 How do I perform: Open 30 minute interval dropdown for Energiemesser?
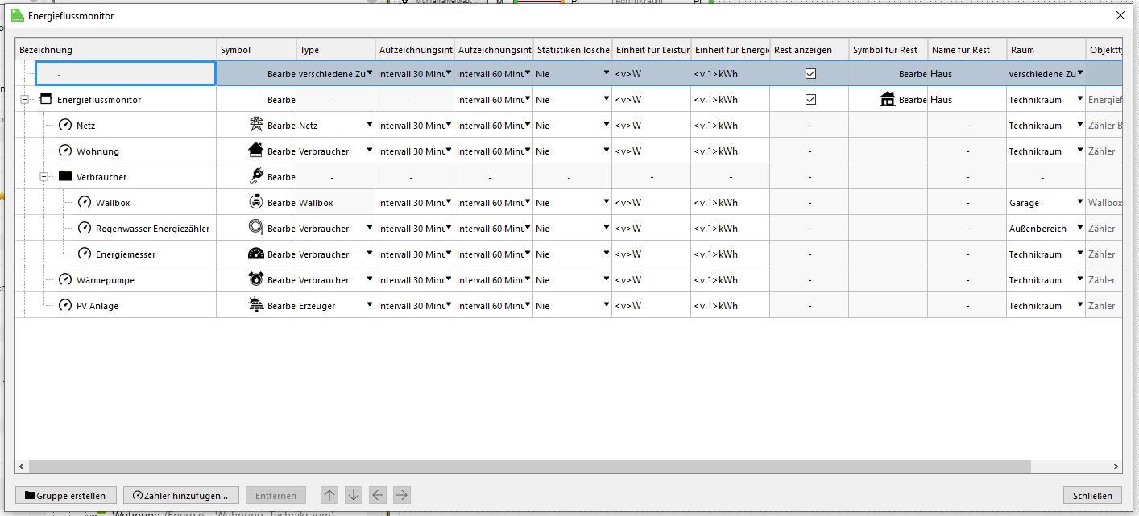point(449,254)
